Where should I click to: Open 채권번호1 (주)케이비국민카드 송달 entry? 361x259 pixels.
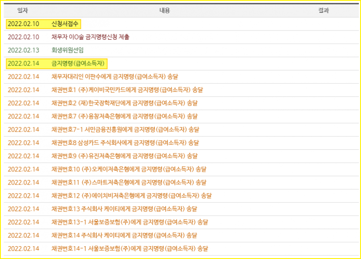coord(127,90)
